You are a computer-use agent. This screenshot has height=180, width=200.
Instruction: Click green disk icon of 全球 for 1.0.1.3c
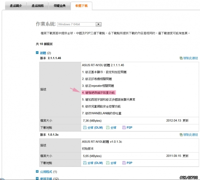[x=108, y=163]
